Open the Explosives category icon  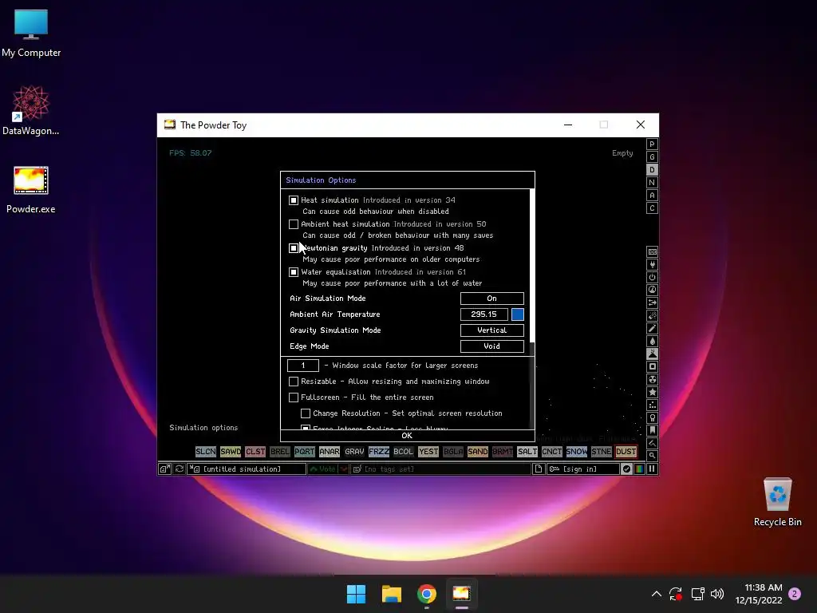click(x=652, y=316)
